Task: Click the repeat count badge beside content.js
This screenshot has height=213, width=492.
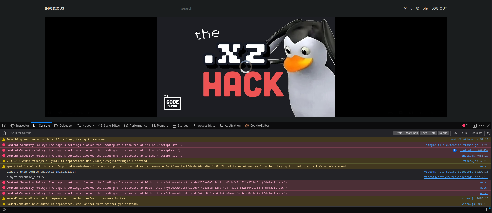Action: point(454,150)
